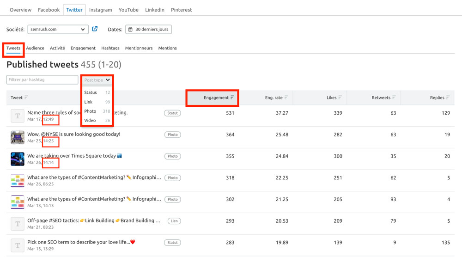
Task: Select the Twitter tab
Action: (74, 10)
